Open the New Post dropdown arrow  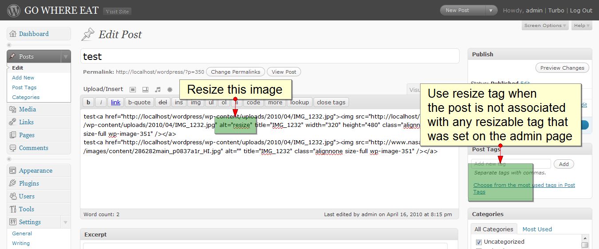coord(491,10)
